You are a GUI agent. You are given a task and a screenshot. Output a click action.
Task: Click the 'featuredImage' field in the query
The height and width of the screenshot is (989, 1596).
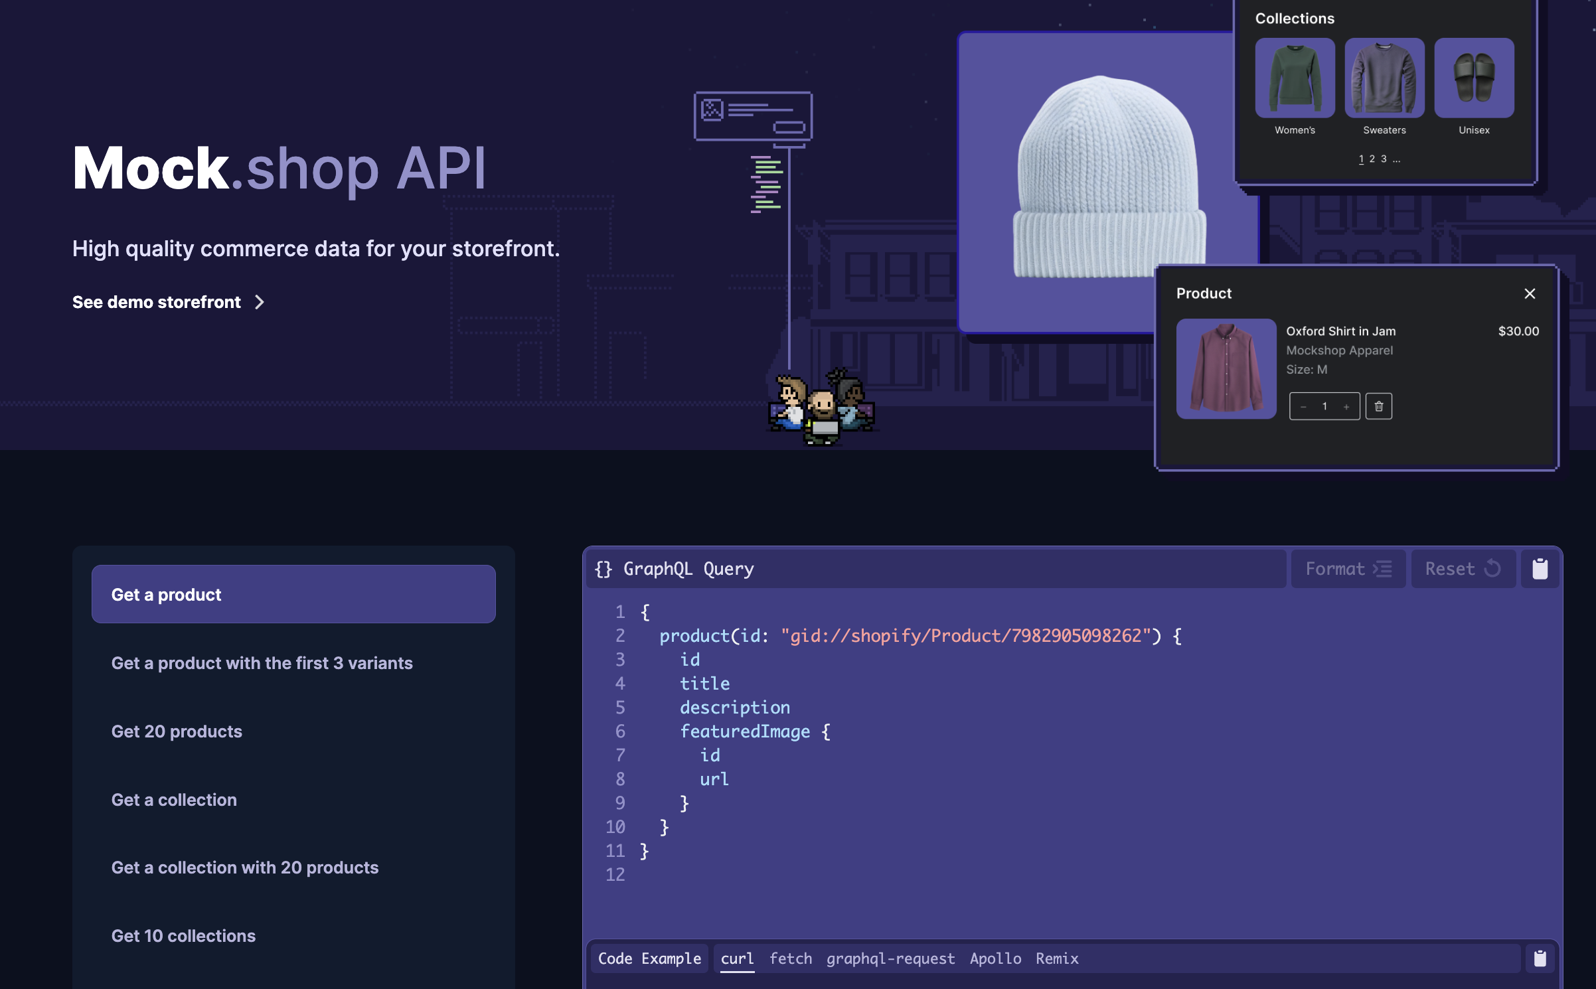(745, 731)
